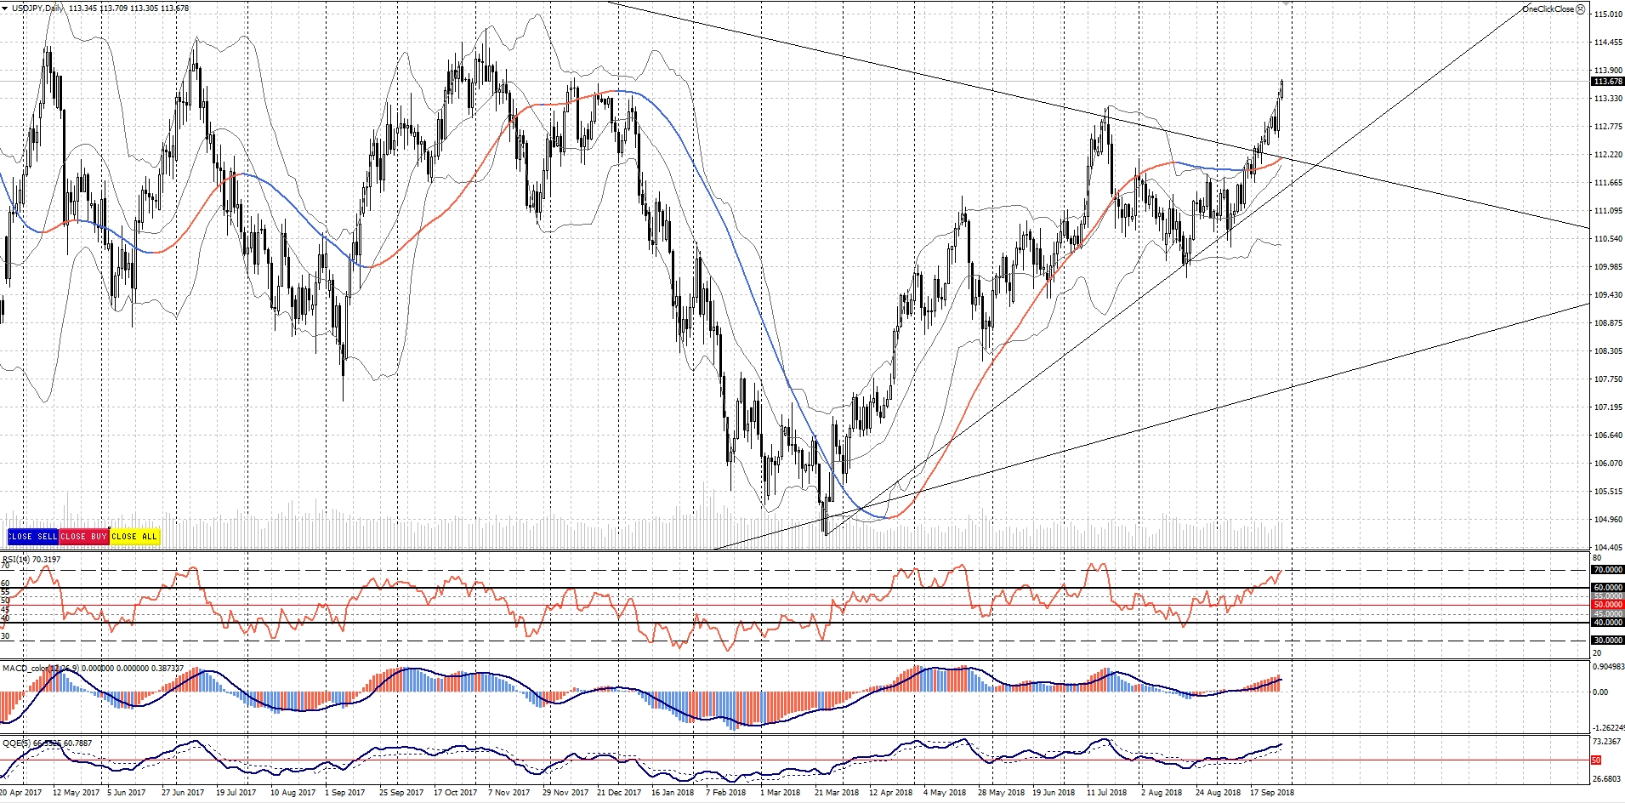Open the dropdown arrow beside USDJPY,Daily

(4, 8)
